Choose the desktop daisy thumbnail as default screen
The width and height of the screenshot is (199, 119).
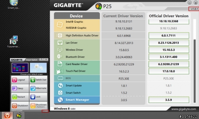click(x=38, y=68)
